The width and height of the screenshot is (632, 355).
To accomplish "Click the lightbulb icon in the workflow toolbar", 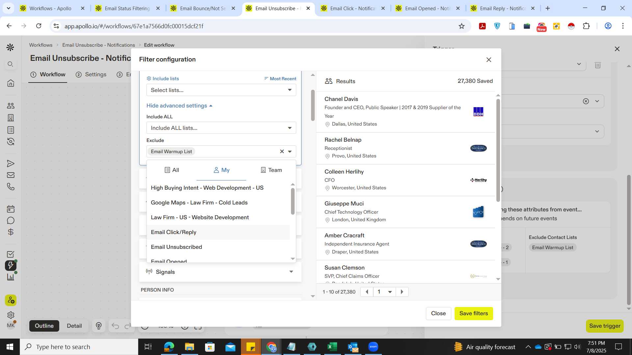I will (x=99, y=326).
